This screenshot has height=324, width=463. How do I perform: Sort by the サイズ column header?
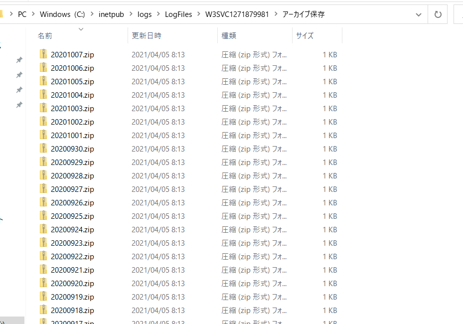click(305, 36)
